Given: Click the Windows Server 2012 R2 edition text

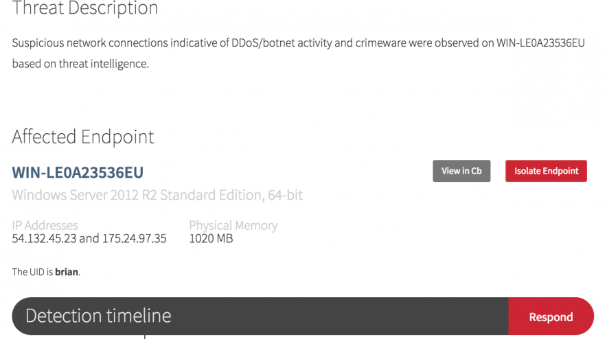Looking at the screenshot, I should tap(157, 196).
